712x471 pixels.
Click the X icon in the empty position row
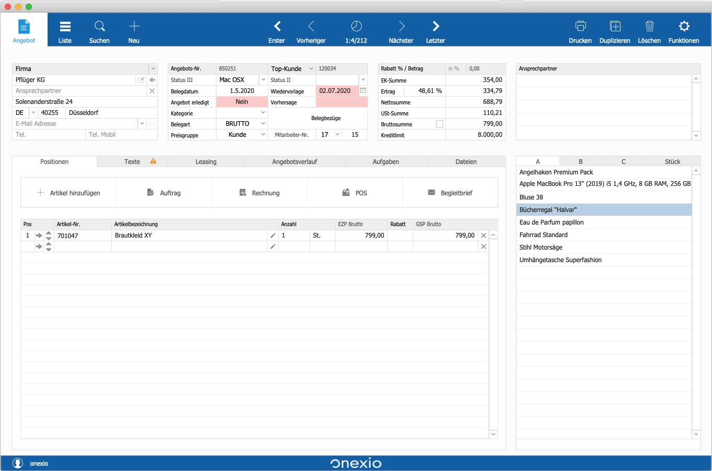point(484,246)
